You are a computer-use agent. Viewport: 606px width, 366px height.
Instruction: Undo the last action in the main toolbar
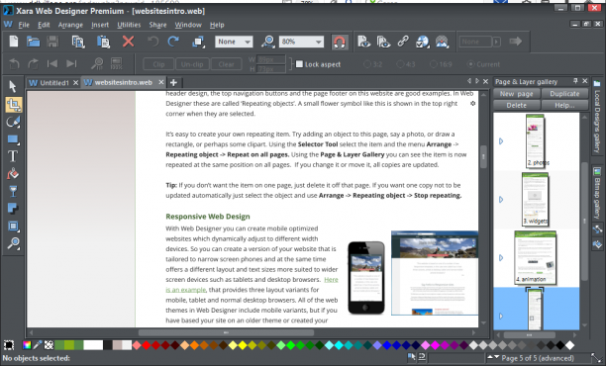(x=153, y=42)
